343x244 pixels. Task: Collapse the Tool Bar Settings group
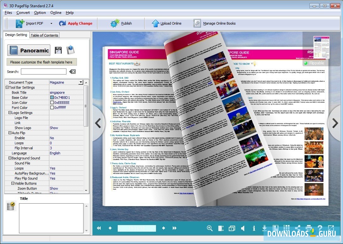click(x=7, y=87)
